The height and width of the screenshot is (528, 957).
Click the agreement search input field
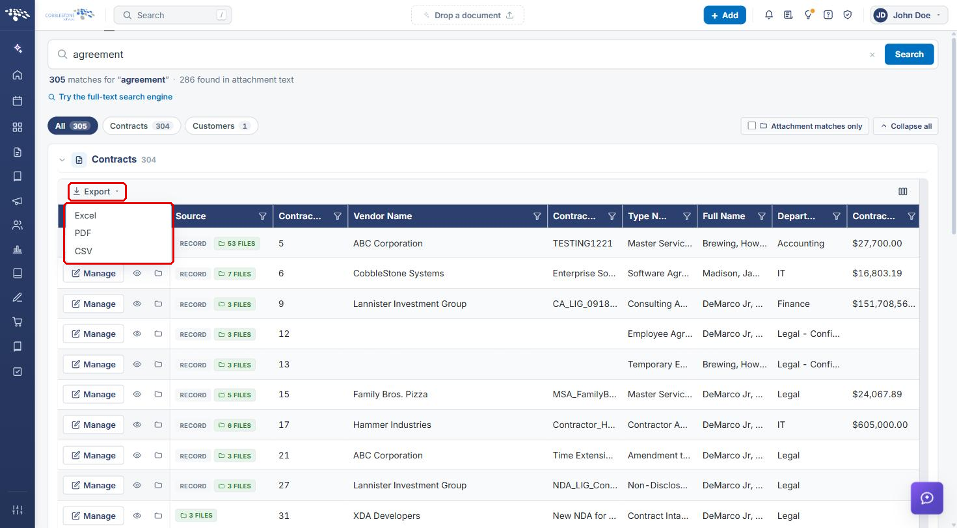pyautogui.click(x=466, y=55)
